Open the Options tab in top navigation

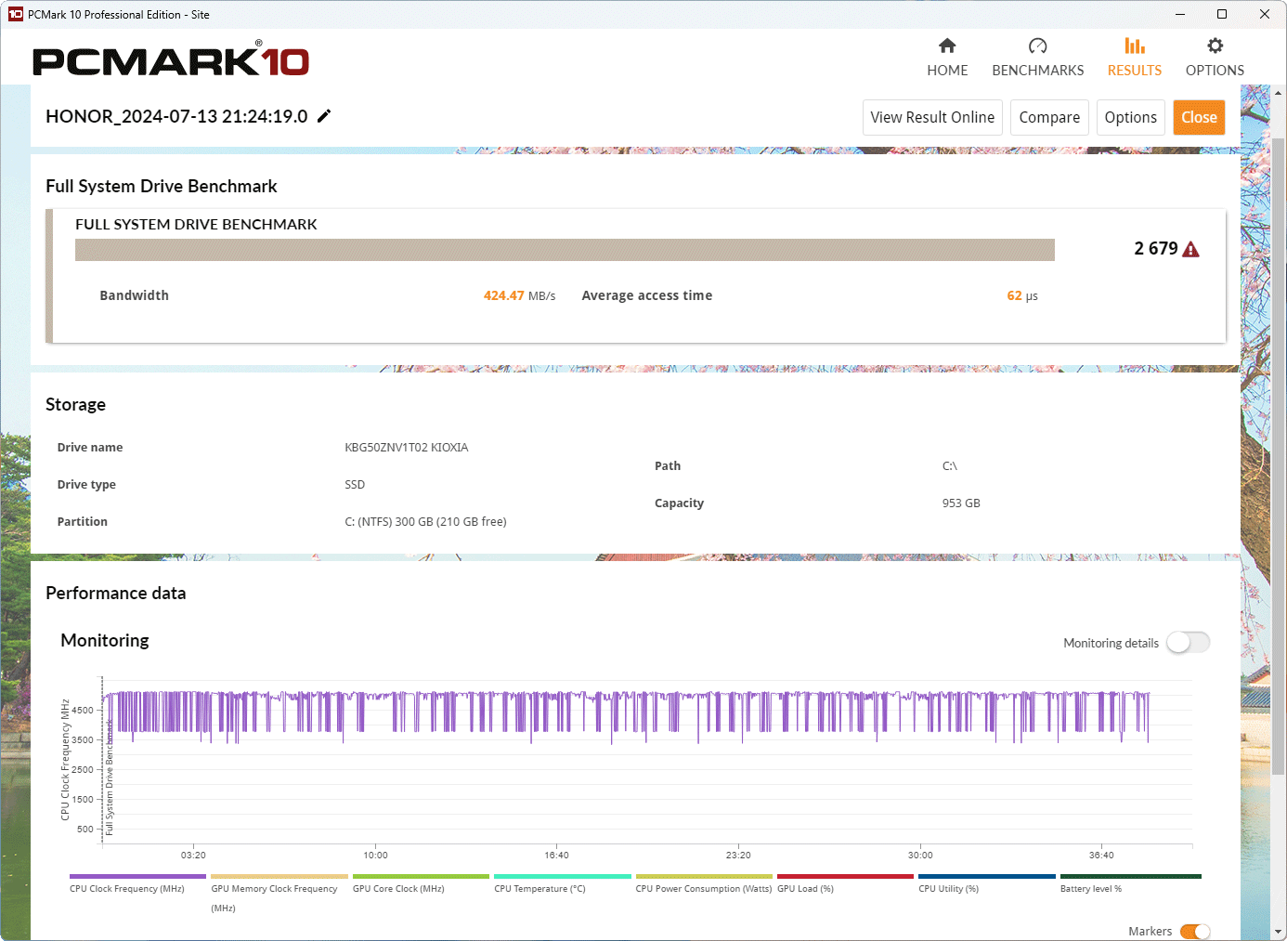[1215, 58]
